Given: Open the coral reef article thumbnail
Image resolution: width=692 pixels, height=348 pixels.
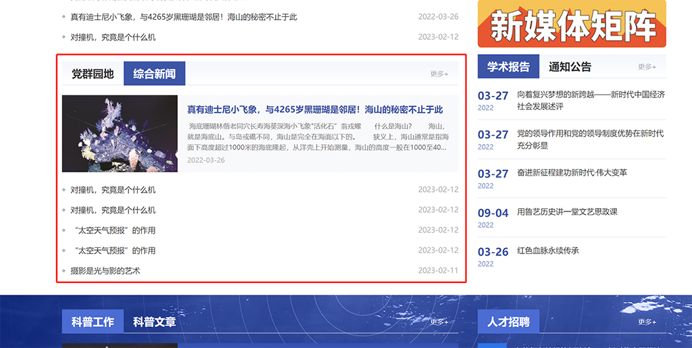Looking at the screenshot, I should click(x=120, y=134).
